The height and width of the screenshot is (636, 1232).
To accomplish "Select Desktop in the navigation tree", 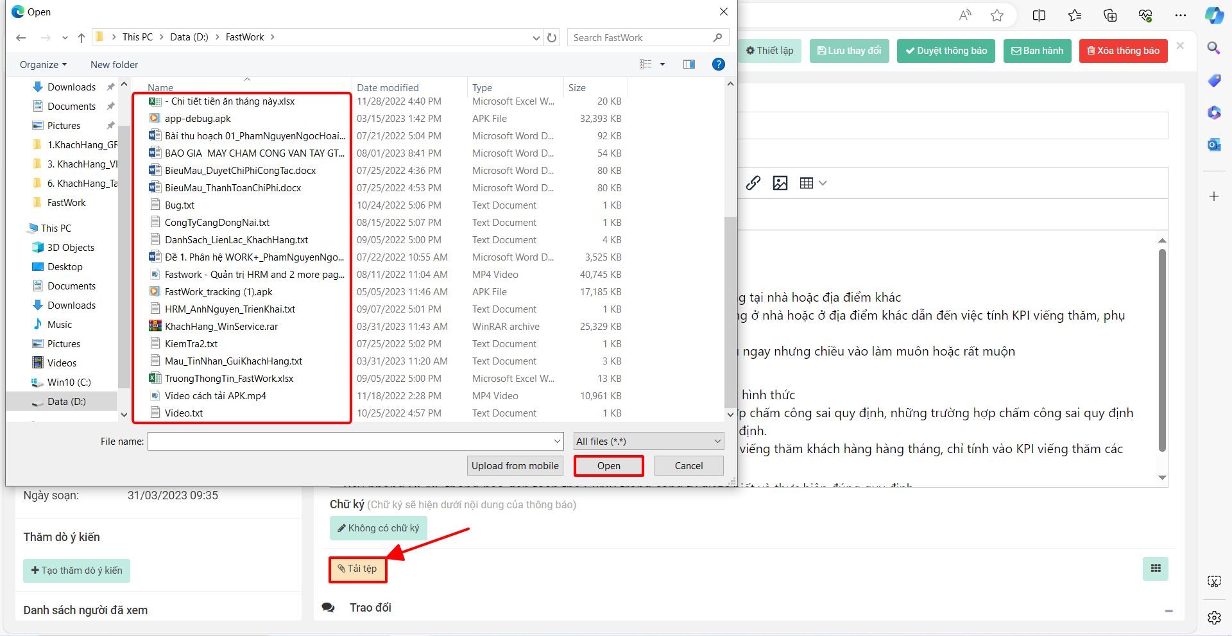I will [x=65, y=266].
